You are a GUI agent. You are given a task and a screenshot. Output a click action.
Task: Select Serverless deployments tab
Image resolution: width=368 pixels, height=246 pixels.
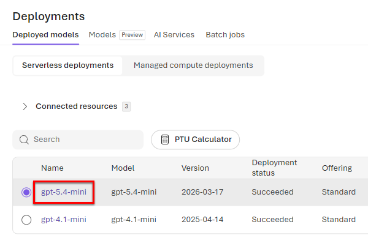(x=67, y=65)
